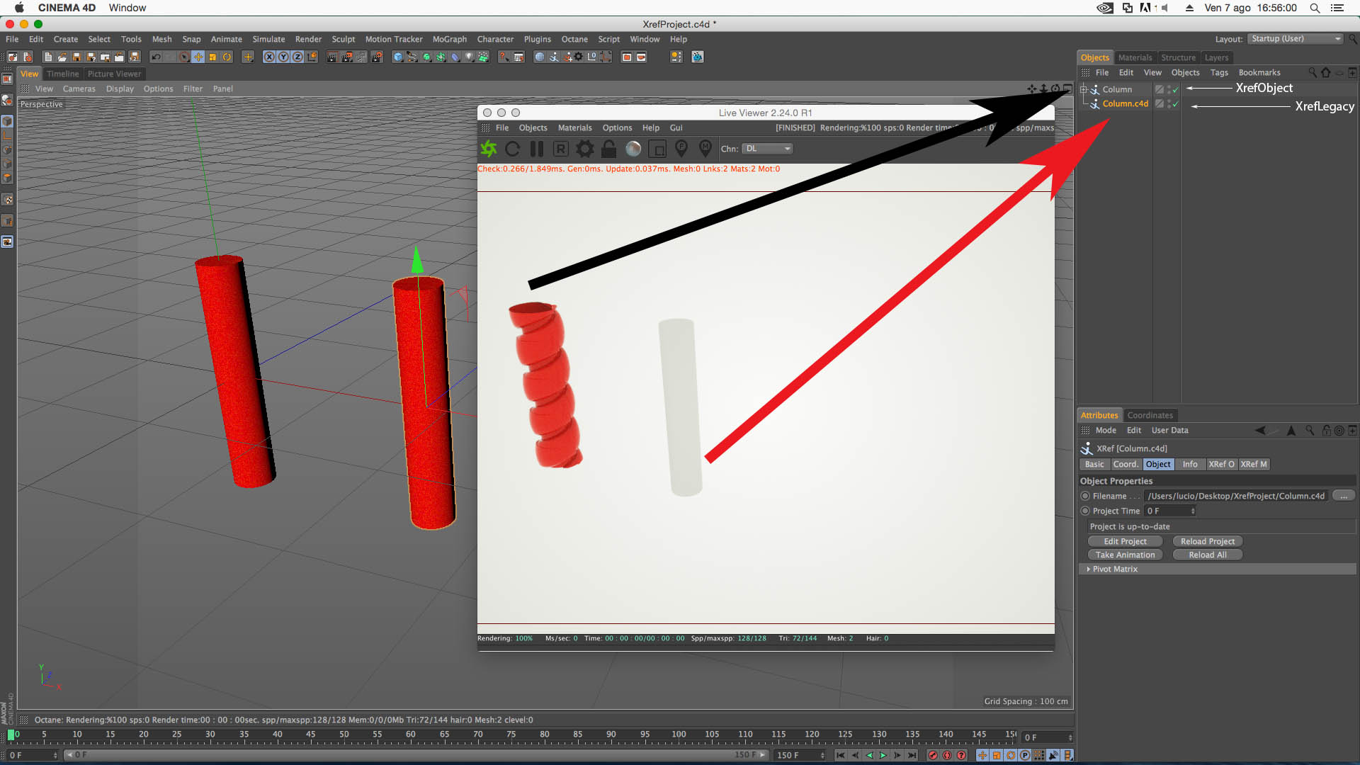
Task: Open the Chn DL channel dropdown
Action: pyautogui.click(x=768, y=149)
